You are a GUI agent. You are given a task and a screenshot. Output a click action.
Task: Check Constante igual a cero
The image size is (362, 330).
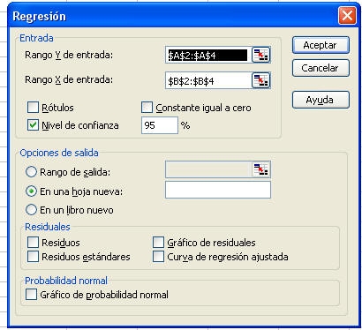pos(147,108)
